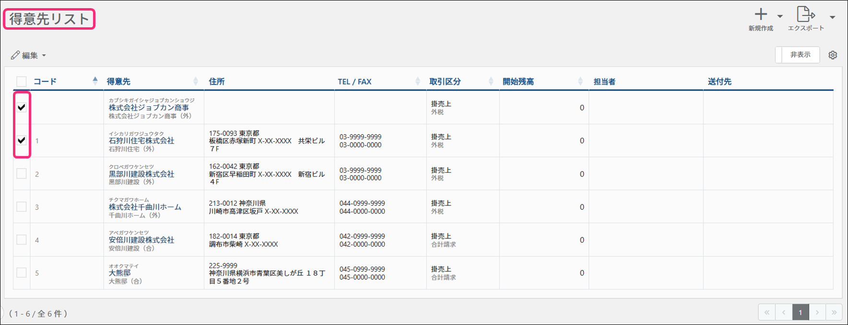Sort by TEL / FAX column icon
Viewport: 848px width, 325px height.
[417, 81]
